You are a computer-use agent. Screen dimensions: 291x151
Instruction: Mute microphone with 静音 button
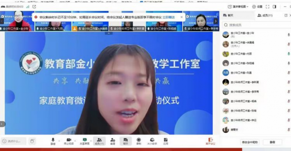53,141
